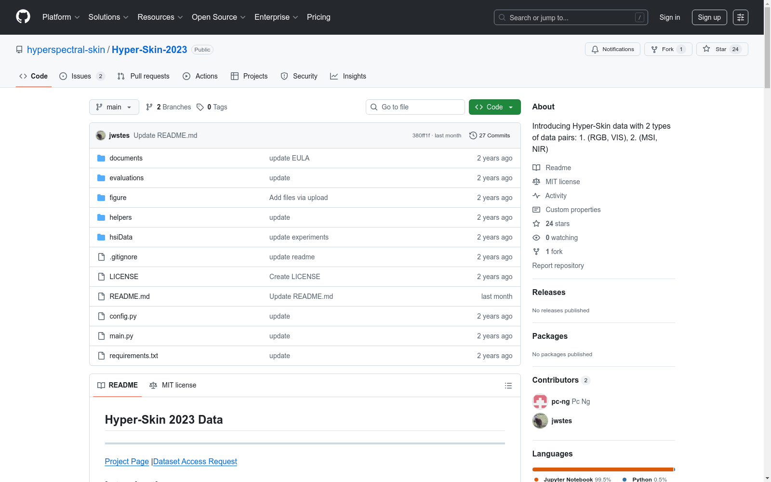Viewport: 771px width, 482px height.
Task: Click the Report repository link
Action: click(558, 266)
